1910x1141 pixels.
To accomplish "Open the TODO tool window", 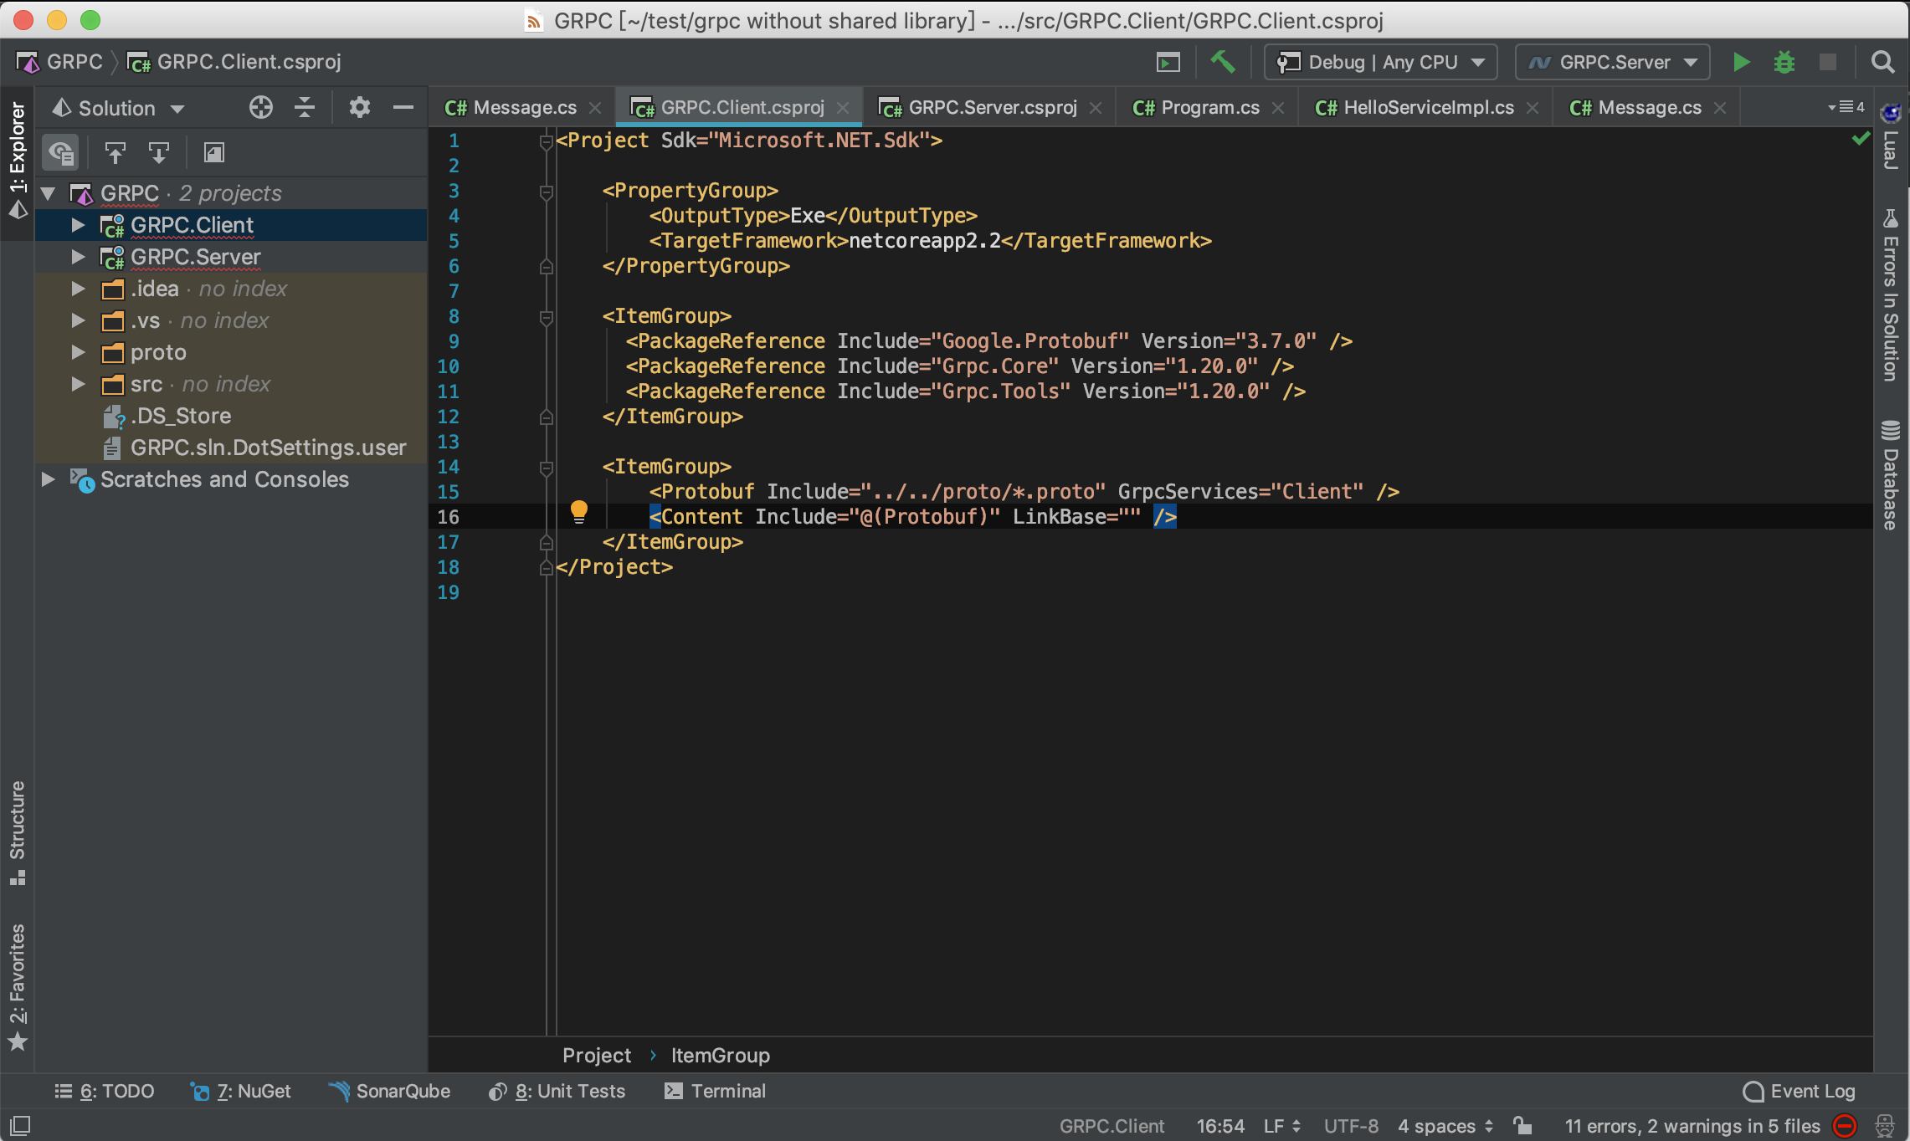I will point(105,1091).
